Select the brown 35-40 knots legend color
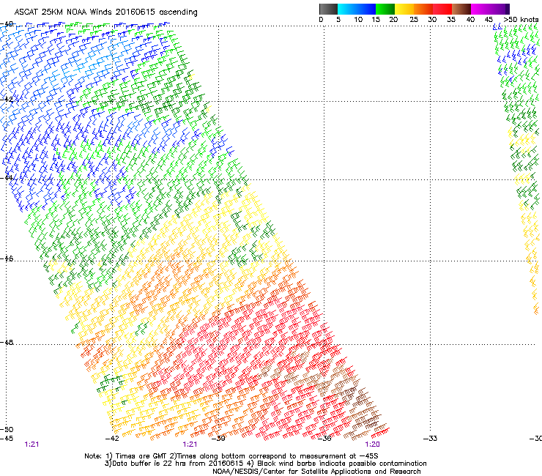 click(461, 9)
